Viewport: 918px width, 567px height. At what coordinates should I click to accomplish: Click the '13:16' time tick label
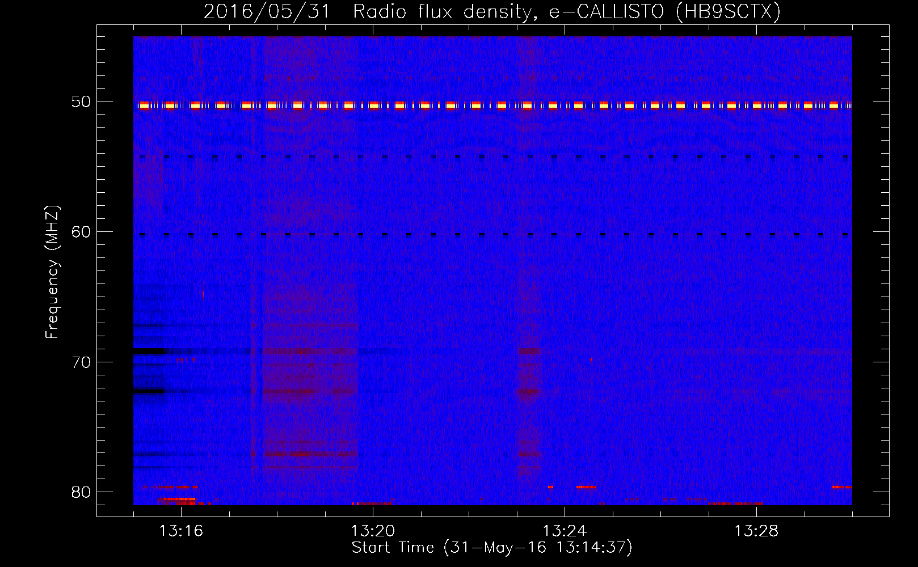tap(181, 531)
